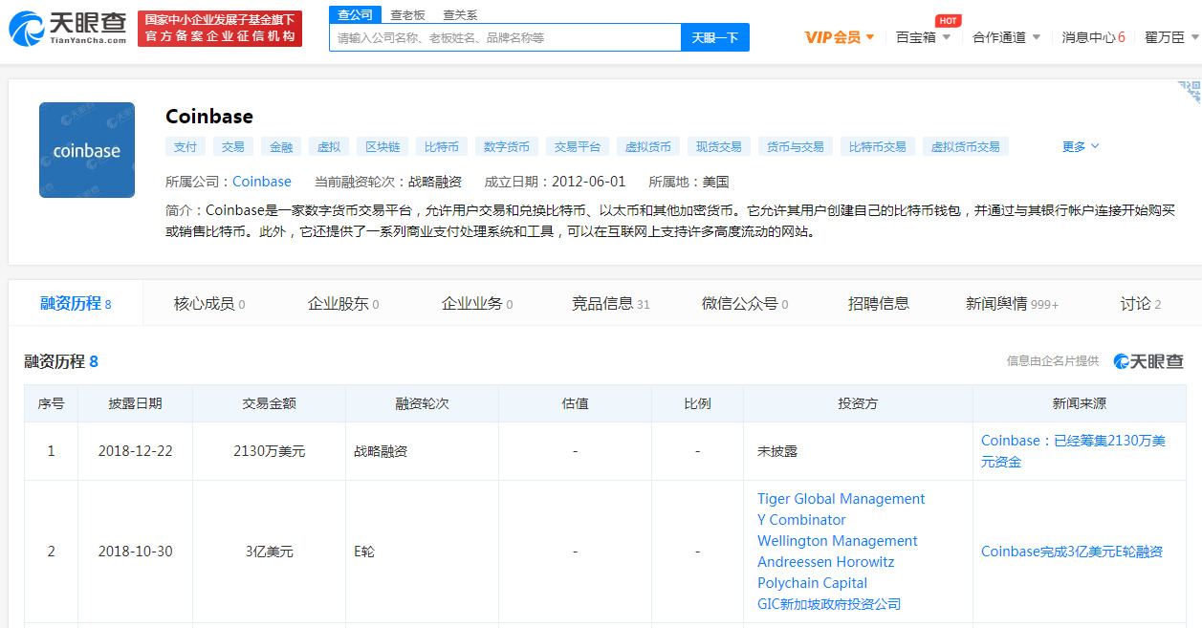Open investor Tiger Global Management
This screenshot has height=628, width=1202.
[841, 499]
